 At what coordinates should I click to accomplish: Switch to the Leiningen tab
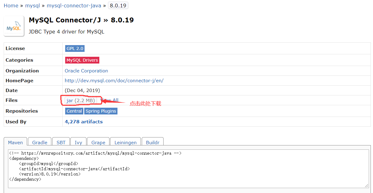(x=125, y=142)
